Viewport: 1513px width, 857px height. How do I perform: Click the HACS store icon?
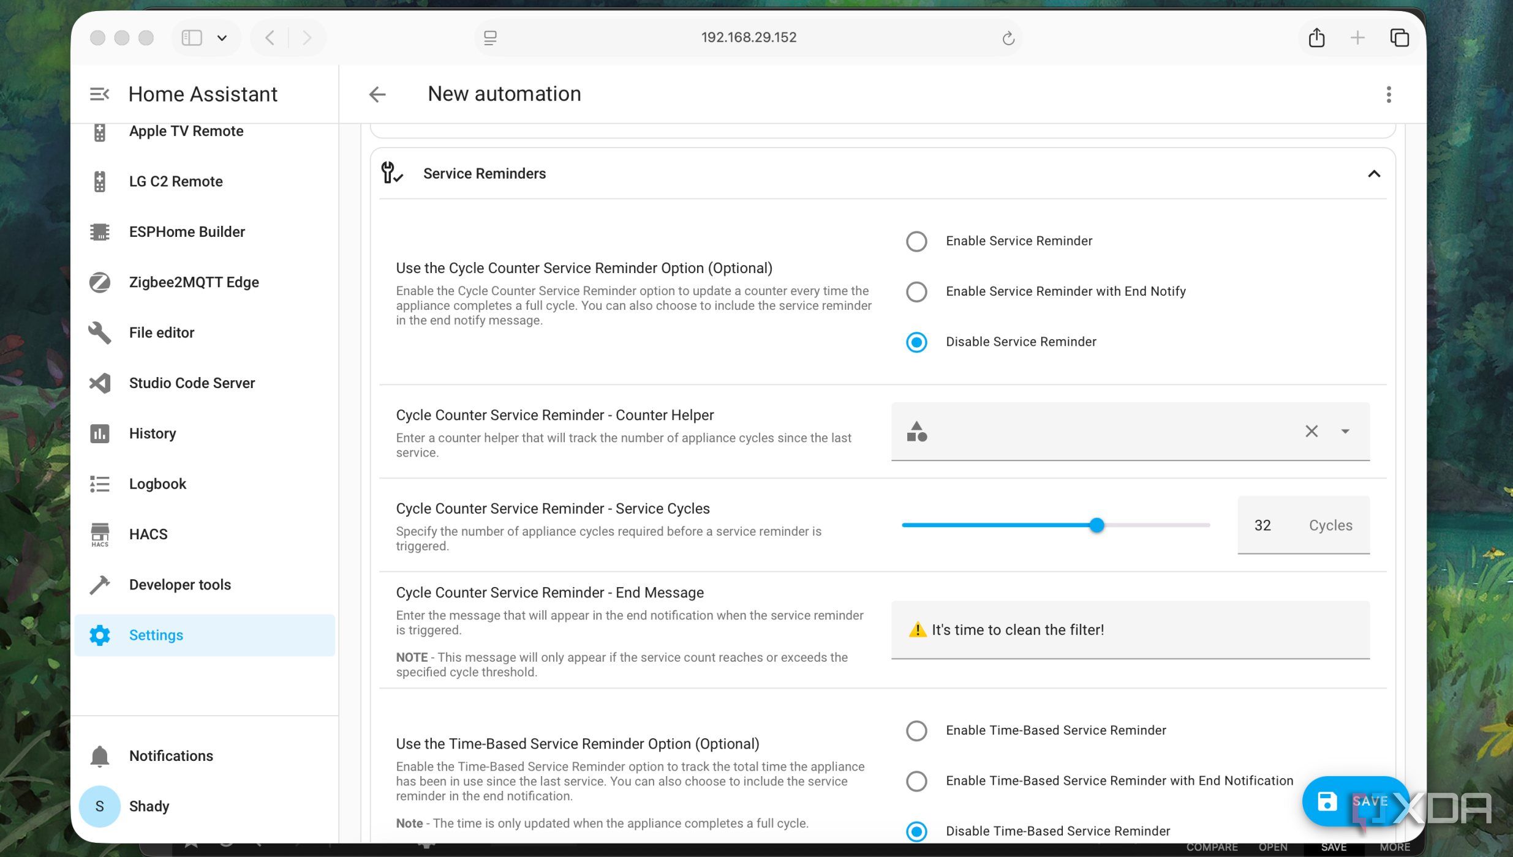pos(100,534)
